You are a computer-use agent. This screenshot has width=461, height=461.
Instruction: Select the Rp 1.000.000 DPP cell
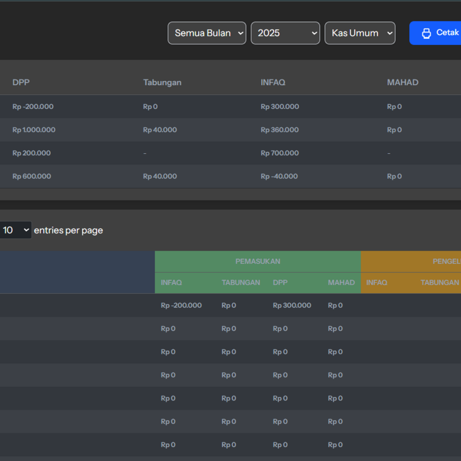(34, 130)
